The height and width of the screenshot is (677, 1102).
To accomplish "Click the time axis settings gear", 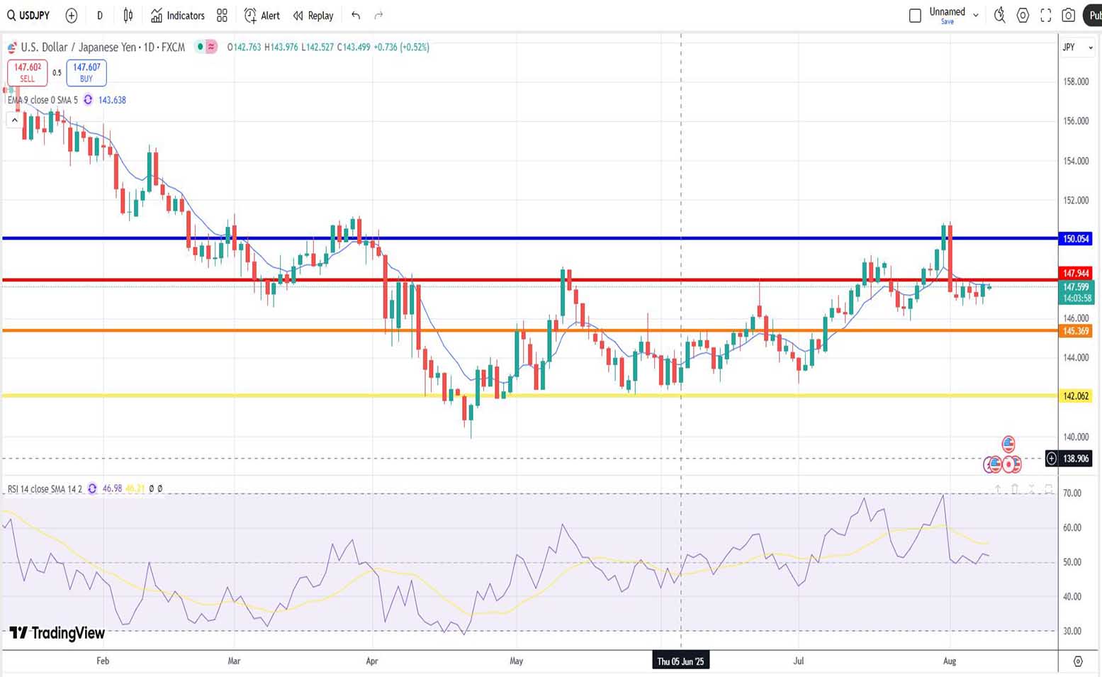I will point(1078,661).
